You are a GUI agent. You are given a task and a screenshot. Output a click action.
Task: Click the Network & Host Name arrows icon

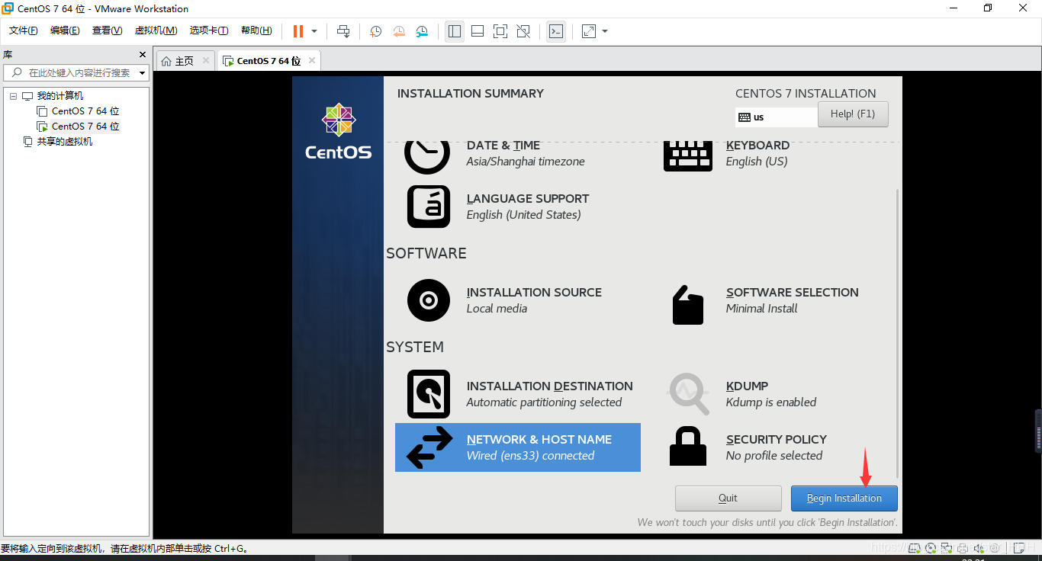(429, 447)
